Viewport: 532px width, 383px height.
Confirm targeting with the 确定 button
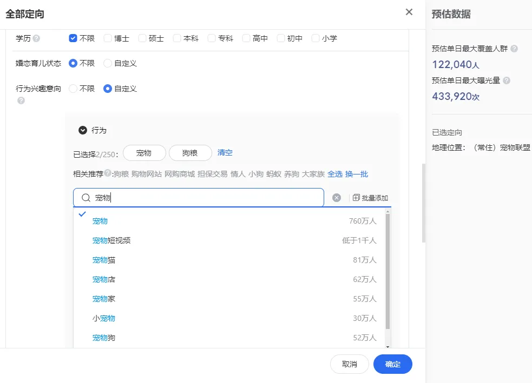(x=392, y=364)
